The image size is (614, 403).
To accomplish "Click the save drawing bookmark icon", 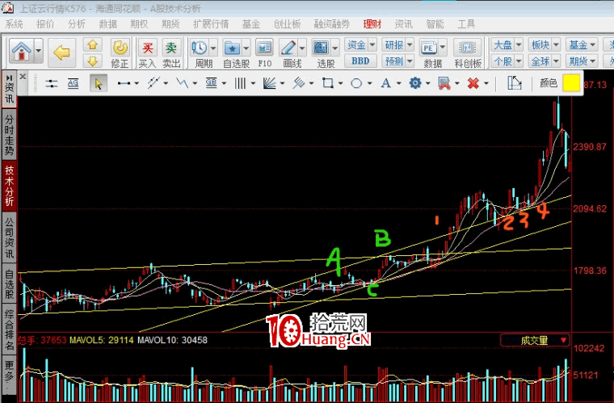I will 444,83.
